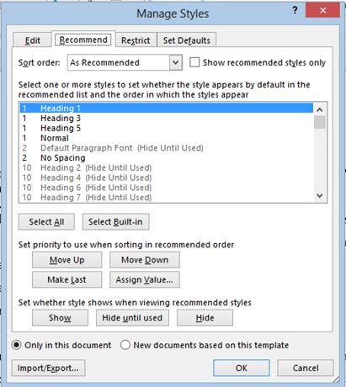Click Hide until used button
The image size is (346, 387).
[x=132, y=318]
